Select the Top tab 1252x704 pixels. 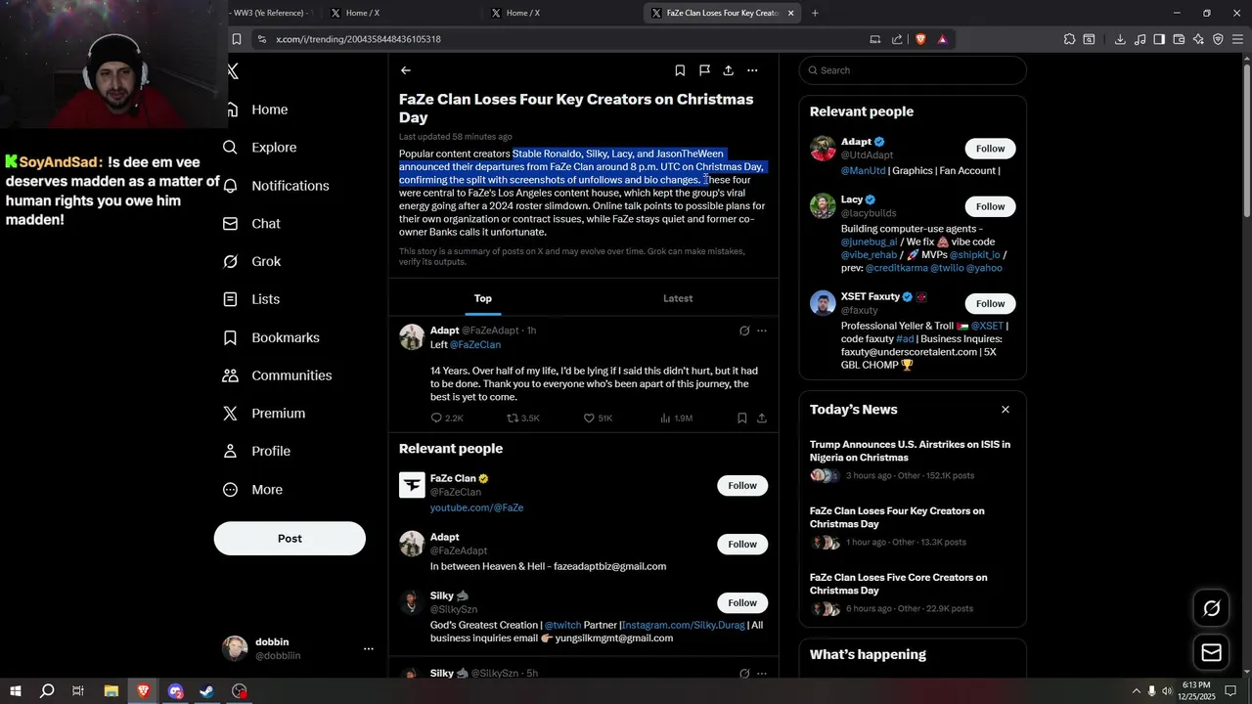click(483, 298)
